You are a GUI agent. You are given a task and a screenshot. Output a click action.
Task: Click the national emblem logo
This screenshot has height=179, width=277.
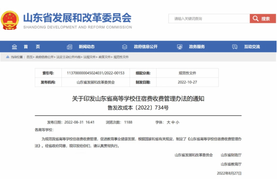(x=10, y=20)
